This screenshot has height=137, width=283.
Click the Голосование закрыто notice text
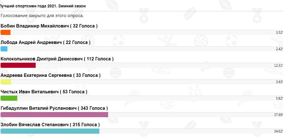coord(42,16)
